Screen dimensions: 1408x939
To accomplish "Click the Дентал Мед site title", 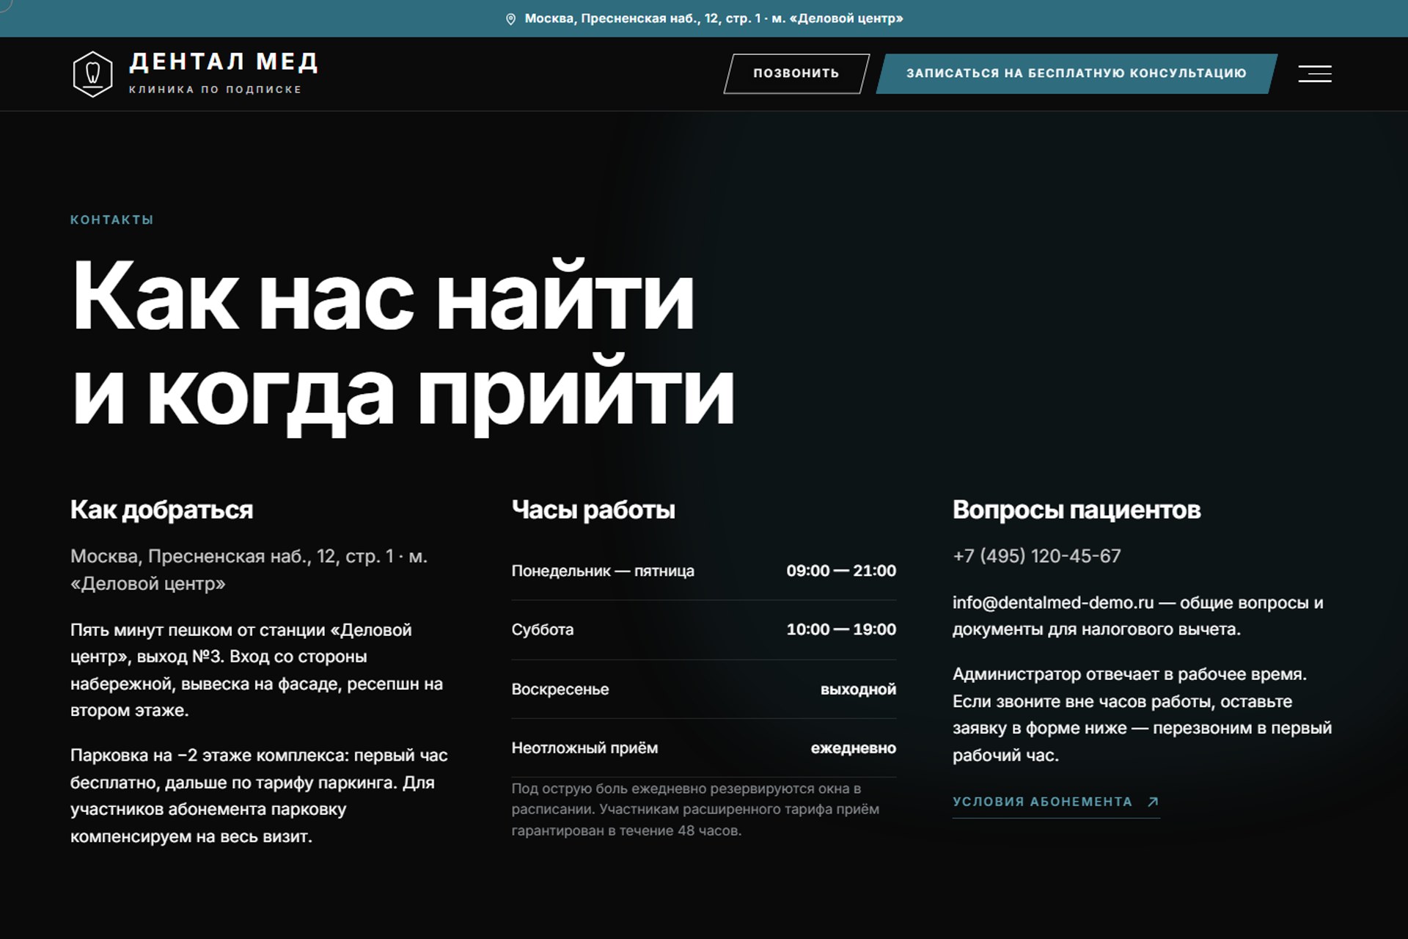I will pyautogui.click(x=224, y=62).
